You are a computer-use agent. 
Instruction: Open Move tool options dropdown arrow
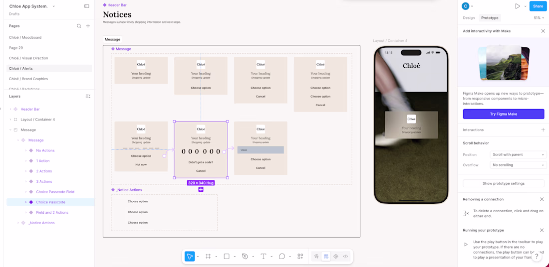tap(198, 257)
